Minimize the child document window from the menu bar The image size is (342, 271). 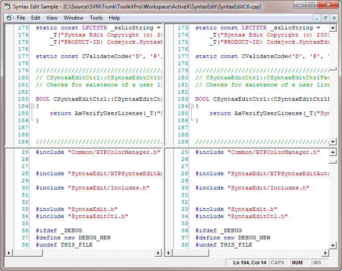pyautogui.click(x=317, y=18)
